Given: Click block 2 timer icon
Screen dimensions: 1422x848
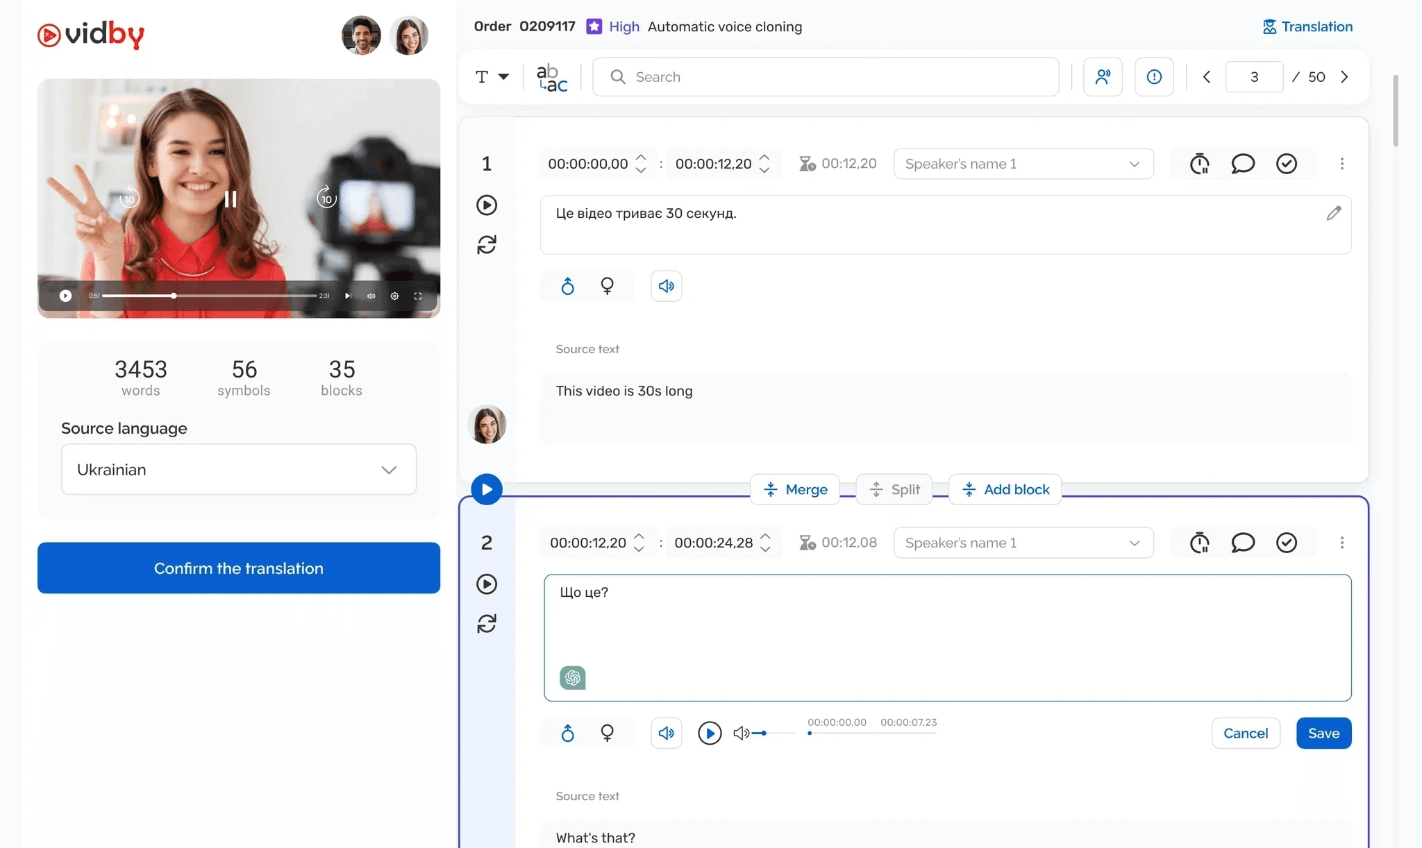Looking at the screenshot, I should [x=1199, y=543].
